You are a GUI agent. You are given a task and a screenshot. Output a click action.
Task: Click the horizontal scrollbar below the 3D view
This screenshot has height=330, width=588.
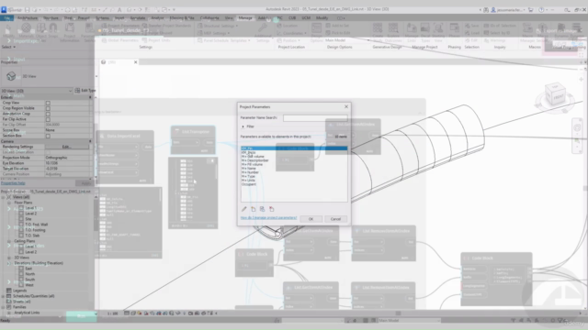click(x=398, y=313)
